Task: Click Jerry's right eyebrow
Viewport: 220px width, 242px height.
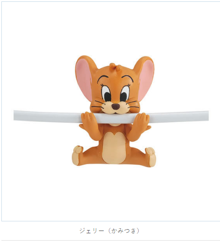Action: [128, 77]
